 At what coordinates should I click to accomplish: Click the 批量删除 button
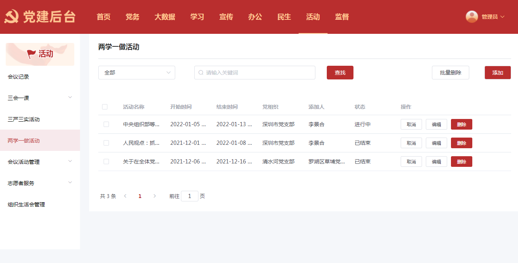450,73
